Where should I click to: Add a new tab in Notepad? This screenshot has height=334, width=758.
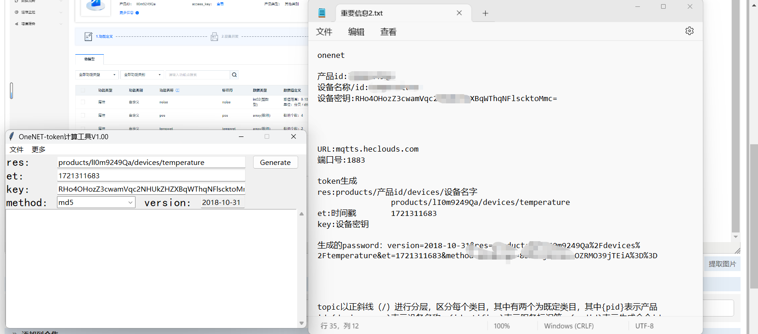tap(485, 13)
